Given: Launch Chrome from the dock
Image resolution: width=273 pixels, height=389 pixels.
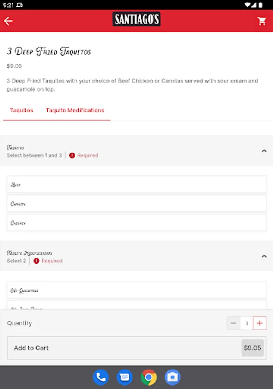Looking at the screenshot, I should (x=148, y=377).
